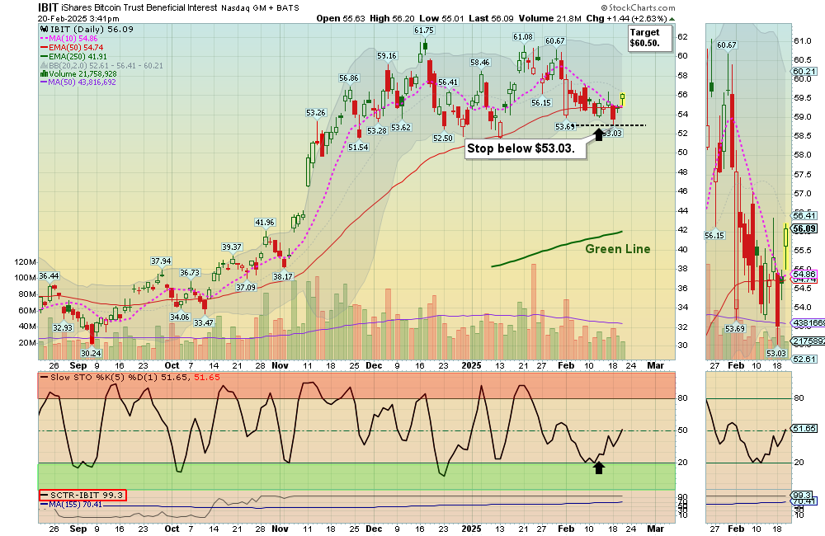Click the 37.94 price label

click(x=161, y=261)
